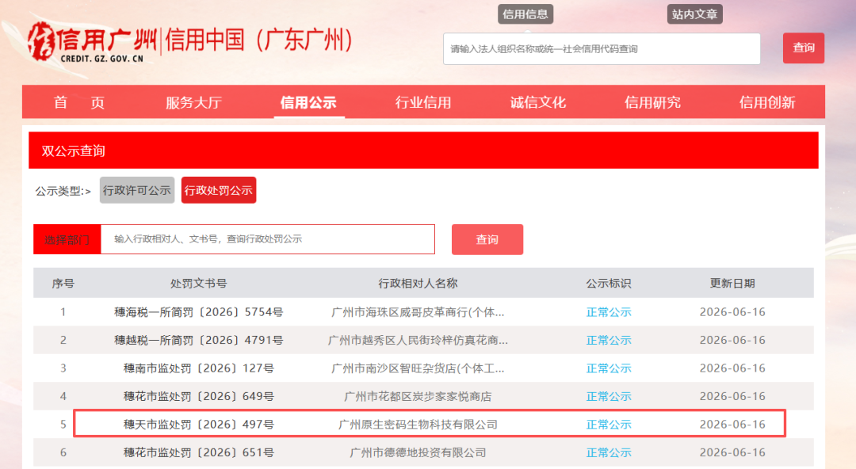The image size is (856, 469).
Task: Open 正常公示 link in row 3
Action: point(609,368)
